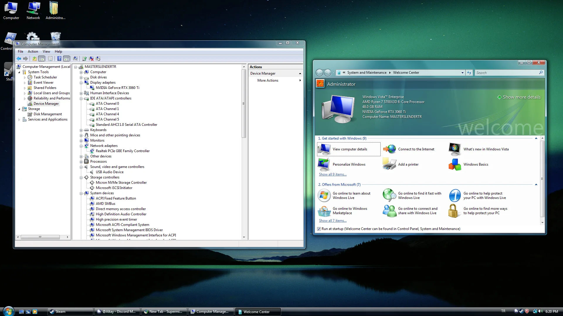
Task: Select Disk Management under Storage
Action: coord(48,114)
